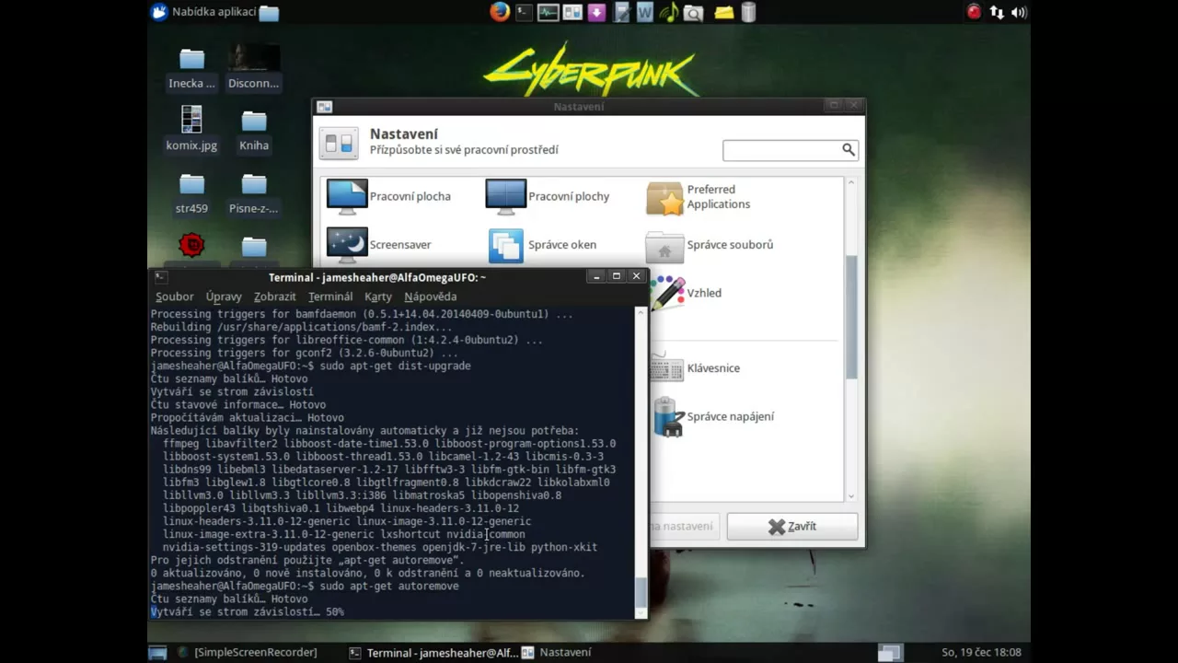This screenshot has width=1178, height=663.
Task: Open the settings manager panel launcher
Action: (572, 12)
